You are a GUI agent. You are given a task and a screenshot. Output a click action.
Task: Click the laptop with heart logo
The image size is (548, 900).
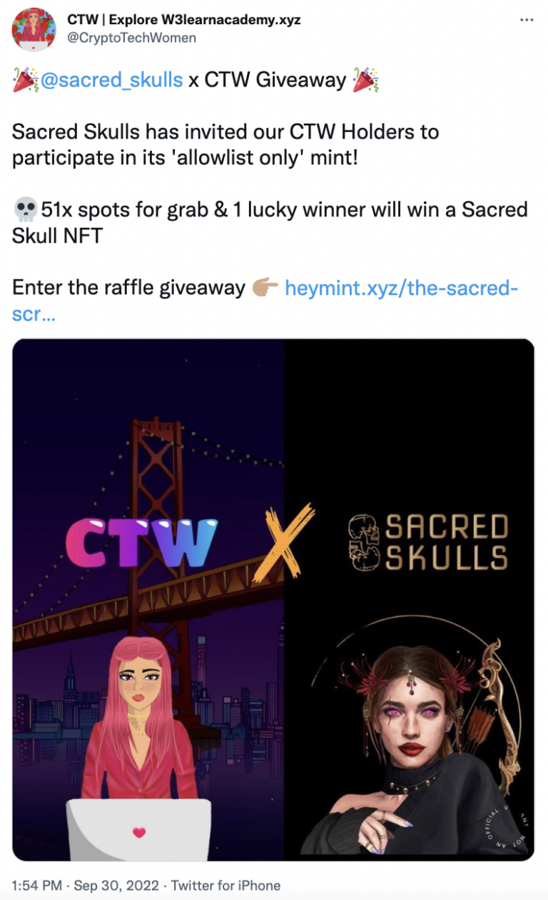[x=139, y=829]
